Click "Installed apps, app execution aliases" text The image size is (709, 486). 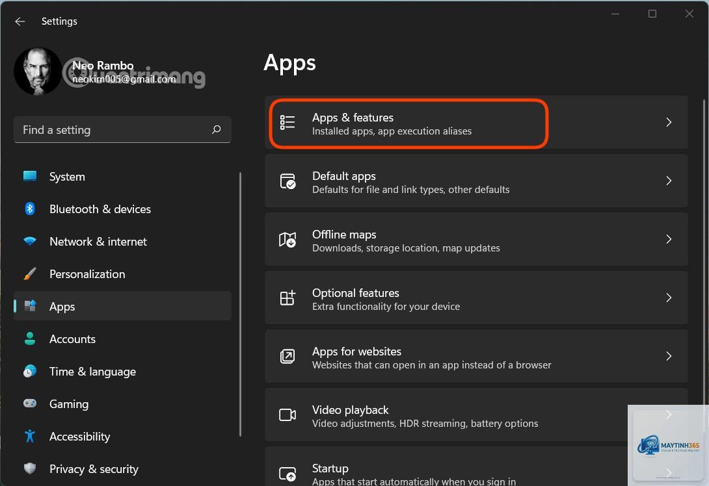point(392,131)
